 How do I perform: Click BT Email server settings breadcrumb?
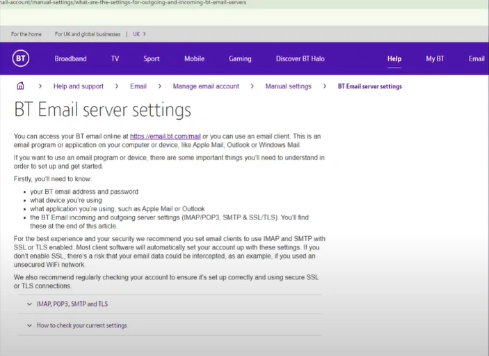tap(370, 86)
